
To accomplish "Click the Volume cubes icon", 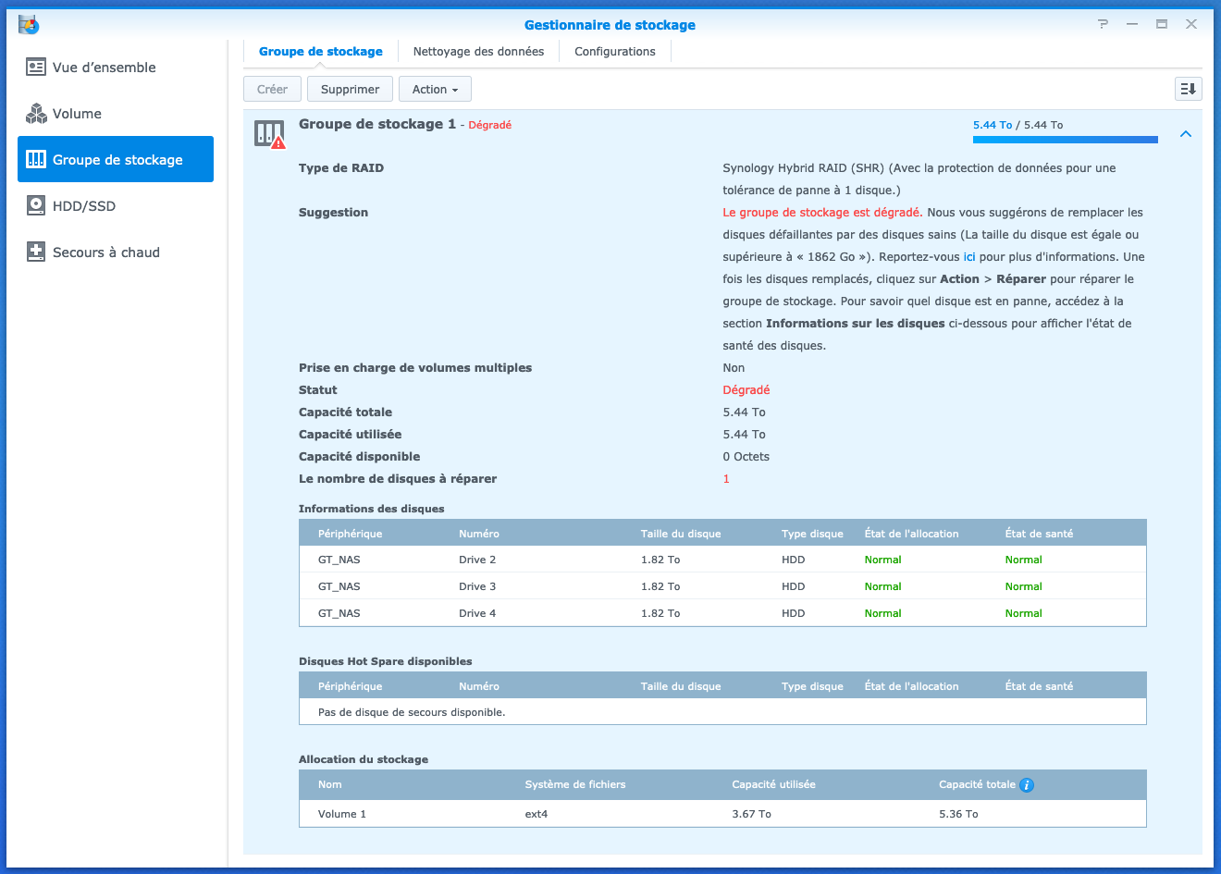I will (x=36, y=114).
